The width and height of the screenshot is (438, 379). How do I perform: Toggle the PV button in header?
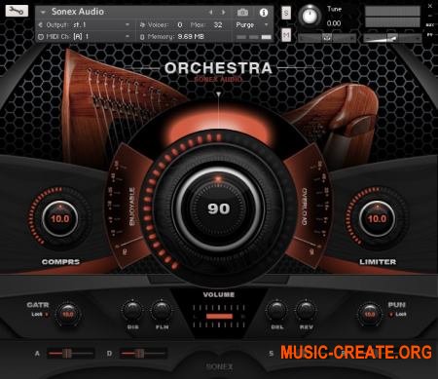click(x=430, y=34)
